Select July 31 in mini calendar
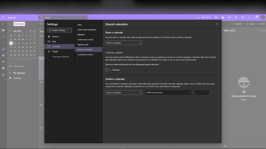This screenshot has height=149, width=266. tap(34, 55)
